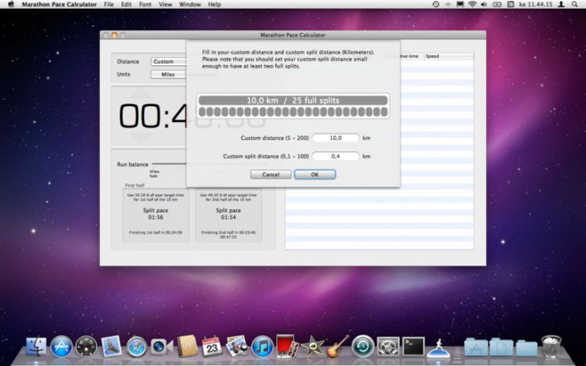Open the Edit menu

(126, 5)
